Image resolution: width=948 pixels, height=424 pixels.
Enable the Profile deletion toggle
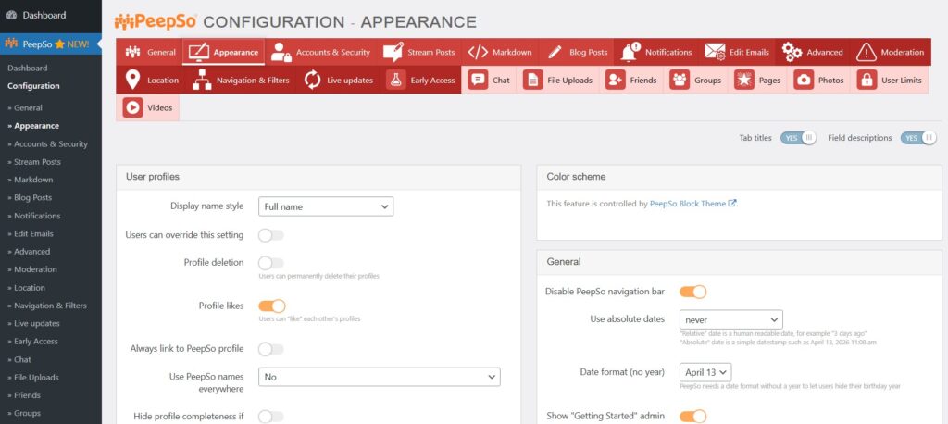click(271, 263)
